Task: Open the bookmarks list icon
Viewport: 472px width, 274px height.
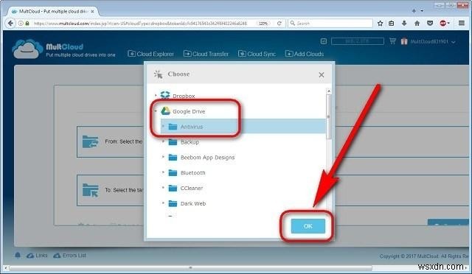Action: coord(392,23)
